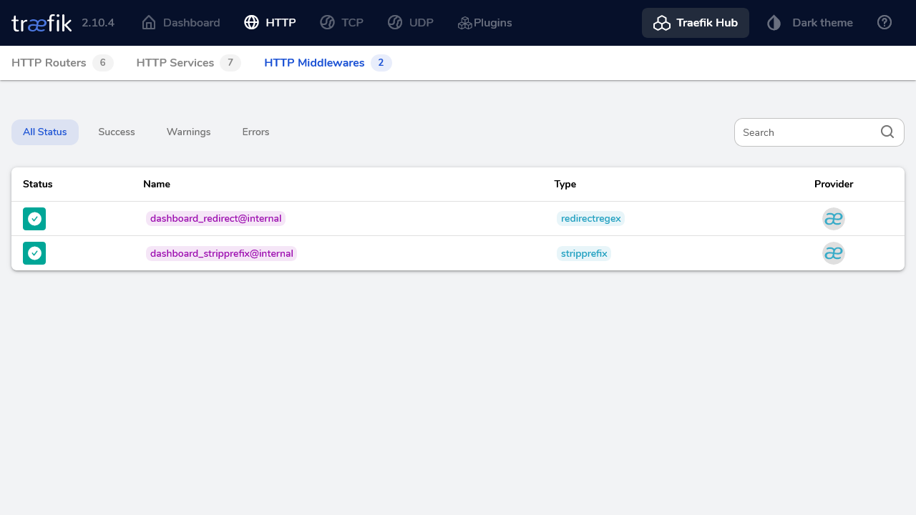The width and height of the screenshot is (916, 515).
Task: Open the Plugins page
Action: pos(484,23)
